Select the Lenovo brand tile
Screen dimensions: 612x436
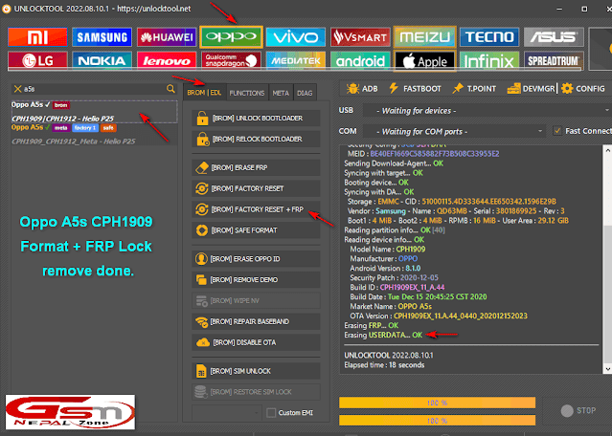pos(167,60)
